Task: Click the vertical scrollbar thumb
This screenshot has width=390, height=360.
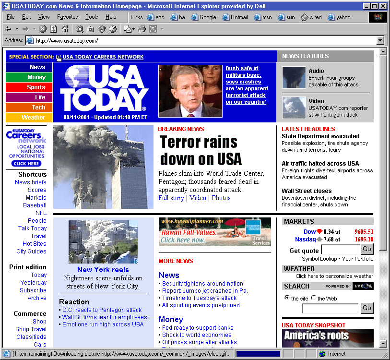Action: 383,153
